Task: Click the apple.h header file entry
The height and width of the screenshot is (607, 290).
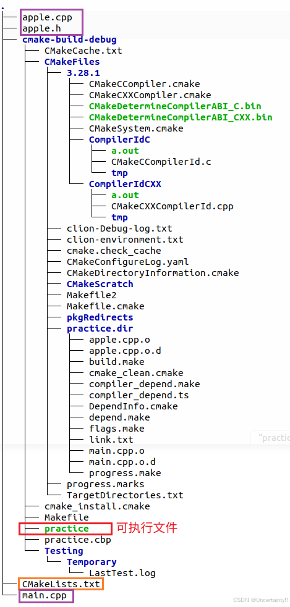Action: point(41,28)
